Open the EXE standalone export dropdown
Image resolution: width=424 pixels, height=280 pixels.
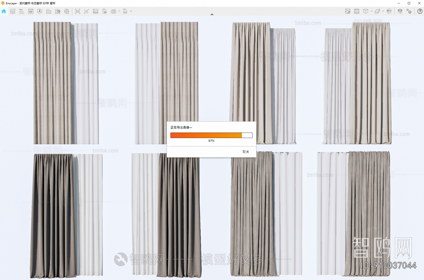tap(130, 11)
